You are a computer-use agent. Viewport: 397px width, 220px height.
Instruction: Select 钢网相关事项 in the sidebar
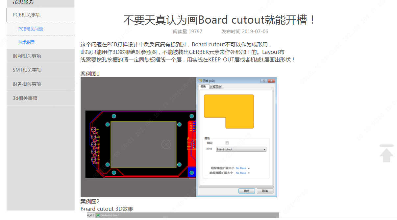coord(27,56)
